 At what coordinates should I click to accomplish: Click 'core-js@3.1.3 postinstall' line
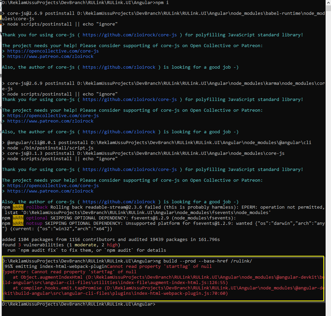click(143, 153)
